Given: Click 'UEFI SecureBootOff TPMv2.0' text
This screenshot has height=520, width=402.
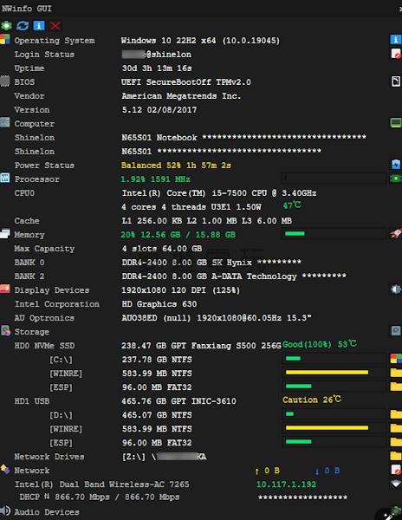Looking at the screenshot, I should click(x=186, y=82).
